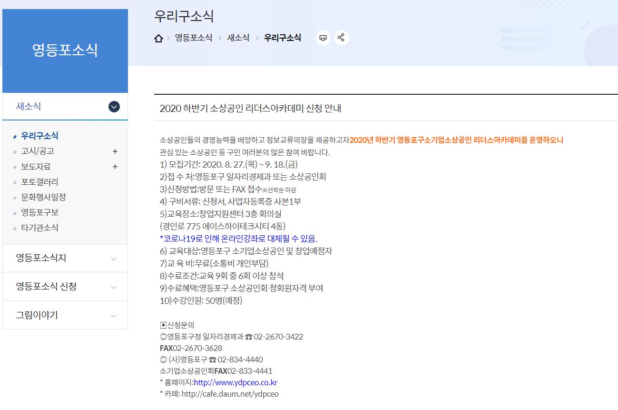Click 우리구소식 breadcrumb link

283,38
